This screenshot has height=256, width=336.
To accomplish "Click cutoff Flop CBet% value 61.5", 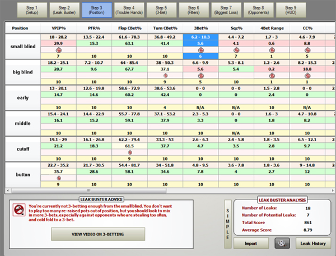I will coord(130,146).
